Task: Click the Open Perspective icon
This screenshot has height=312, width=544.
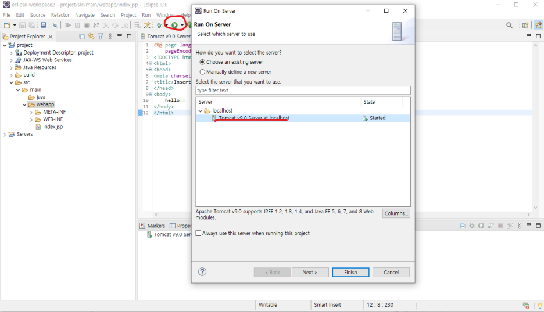Action: [x=525, y=25]
